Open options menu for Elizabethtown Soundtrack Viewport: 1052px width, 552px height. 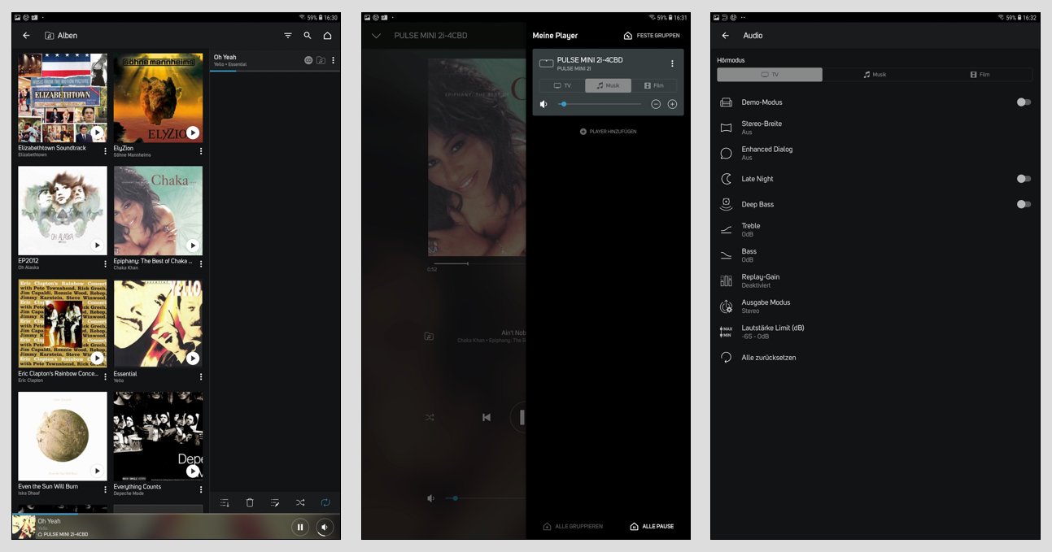(x=105, y=151)
